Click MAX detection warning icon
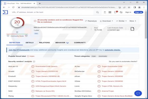 point(33,91)
